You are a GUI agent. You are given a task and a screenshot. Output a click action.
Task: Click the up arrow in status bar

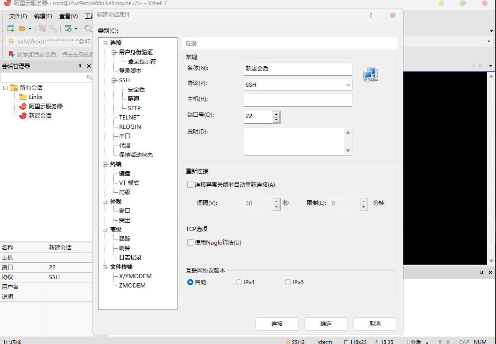pos(439,342)
